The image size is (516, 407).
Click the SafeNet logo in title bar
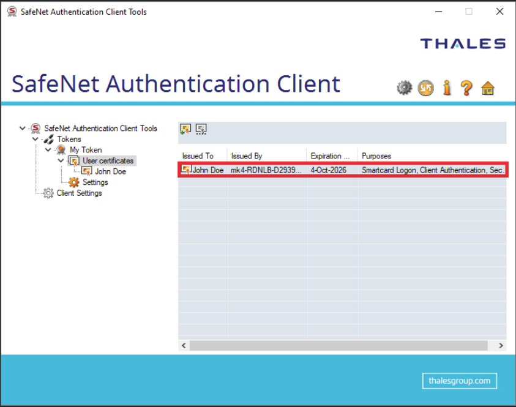coord(12,12)
